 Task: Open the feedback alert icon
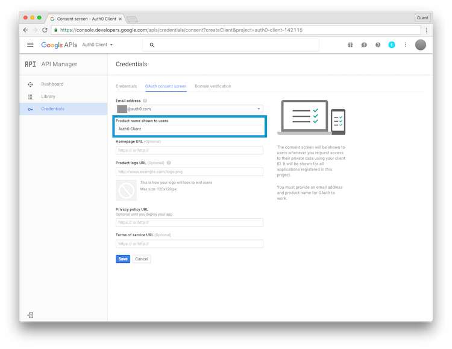pyautogui.click(x=364, y=45)
